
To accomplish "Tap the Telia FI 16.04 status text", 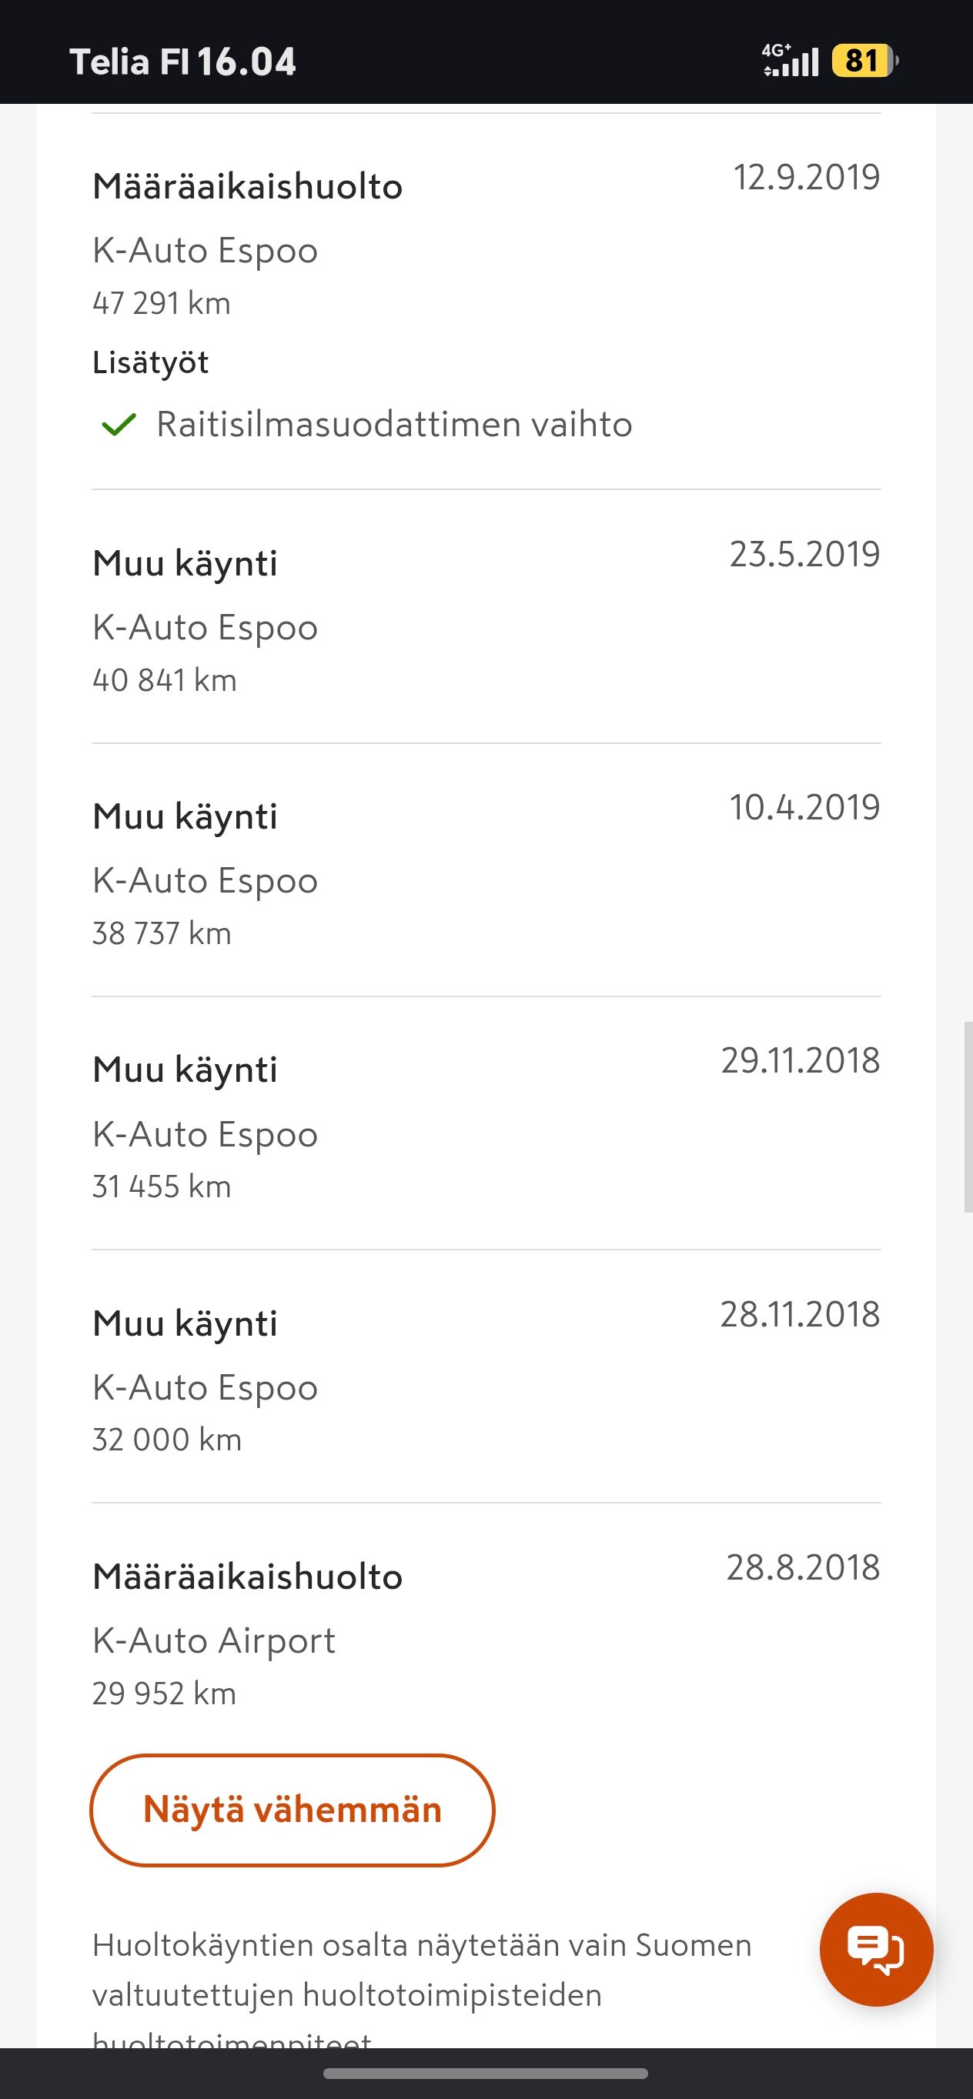I will 183,62.
